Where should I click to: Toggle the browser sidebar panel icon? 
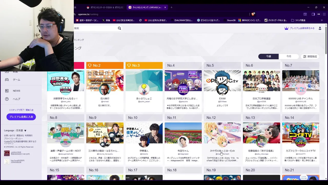tap(313, 14)
